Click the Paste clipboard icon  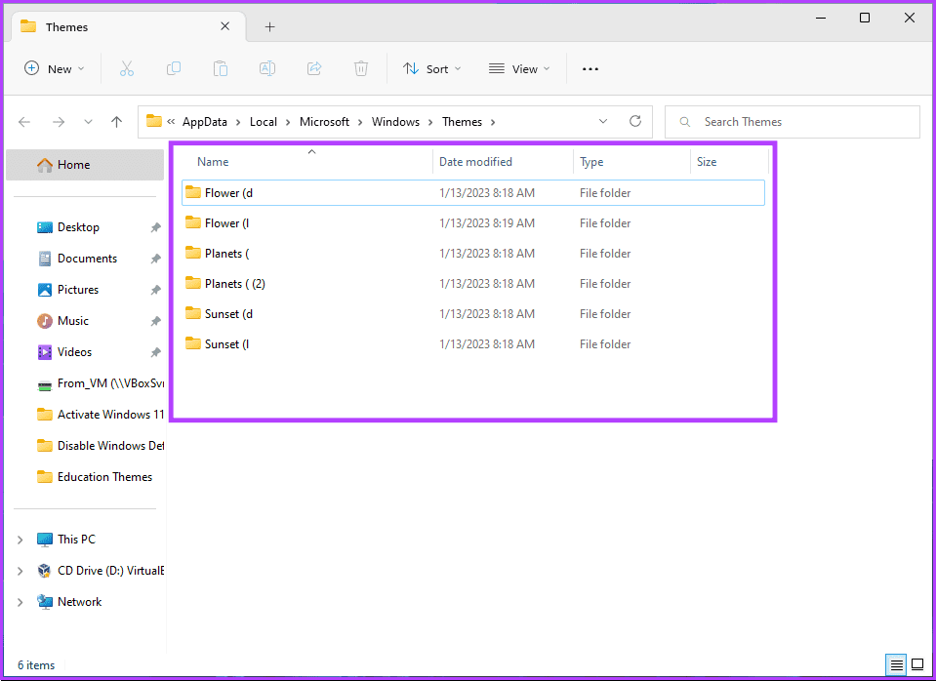[221, 68]
